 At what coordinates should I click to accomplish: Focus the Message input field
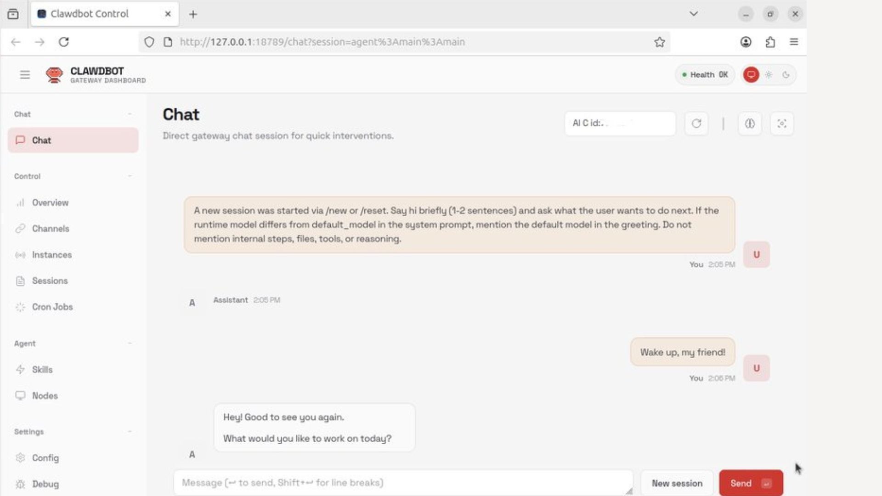click(x=402, y=483)
